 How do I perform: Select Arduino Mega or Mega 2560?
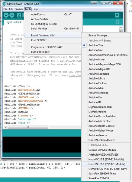[106, 64]
